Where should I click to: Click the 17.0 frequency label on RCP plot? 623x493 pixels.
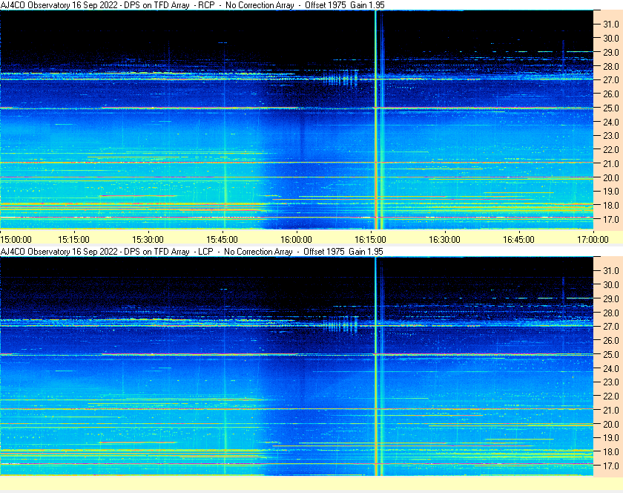(611, 219)
